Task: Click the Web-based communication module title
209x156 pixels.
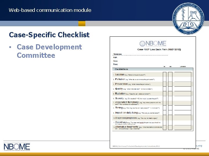Action: coord(50,10)
